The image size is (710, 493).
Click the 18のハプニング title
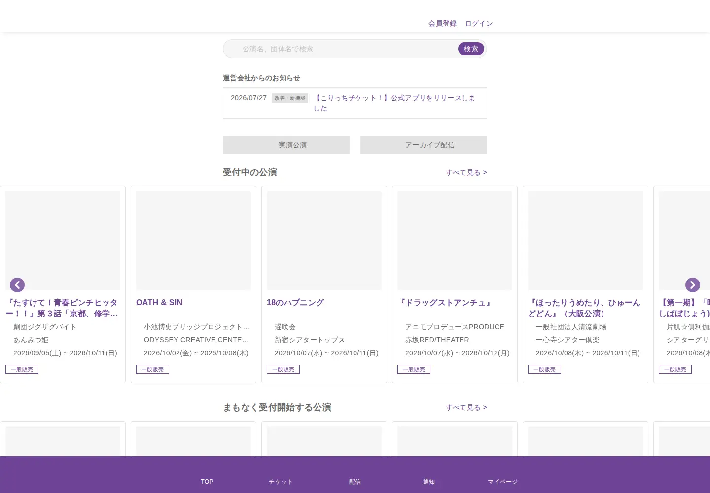tap(295, 303)
